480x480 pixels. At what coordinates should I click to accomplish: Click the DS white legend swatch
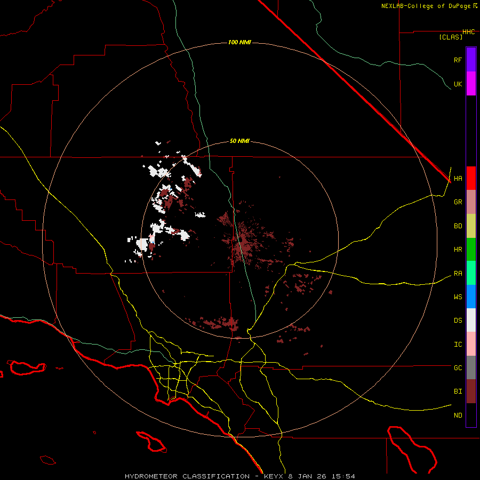(471, 320)
